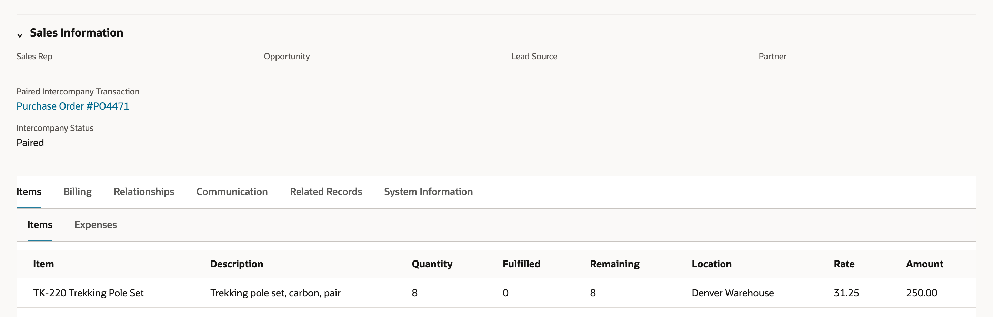
Task: Select the Items sublist tab
Action: click(x=40, y=225)
